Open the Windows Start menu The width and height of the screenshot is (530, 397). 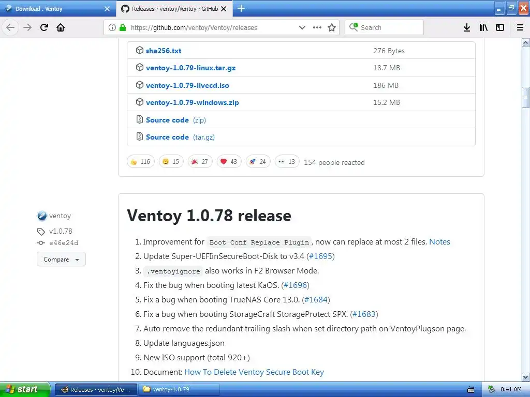25,390
